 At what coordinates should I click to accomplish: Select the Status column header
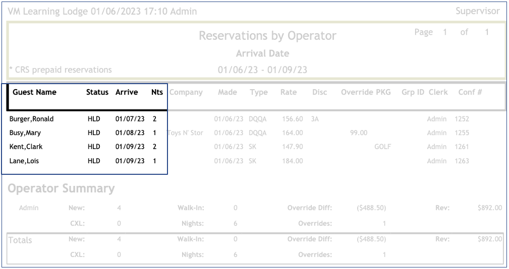97,92
